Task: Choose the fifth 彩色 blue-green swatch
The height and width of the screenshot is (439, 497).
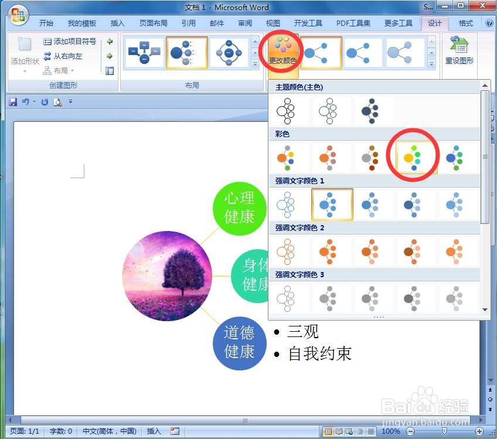Action: pyautogui.click(x=455, y=158)
